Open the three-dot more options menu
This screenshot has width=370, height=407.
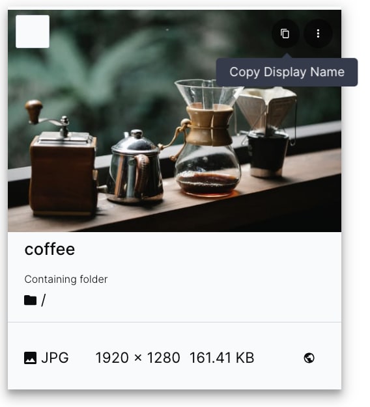(x=318, y=34)
